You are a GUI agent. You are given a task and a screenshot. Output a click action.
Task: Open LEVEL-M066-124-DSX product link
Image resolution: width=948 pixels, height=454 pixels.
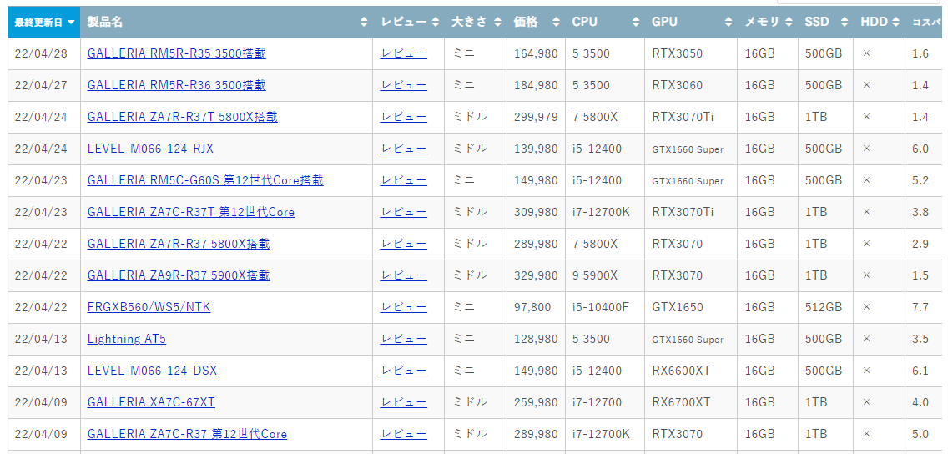click(152, 371)
